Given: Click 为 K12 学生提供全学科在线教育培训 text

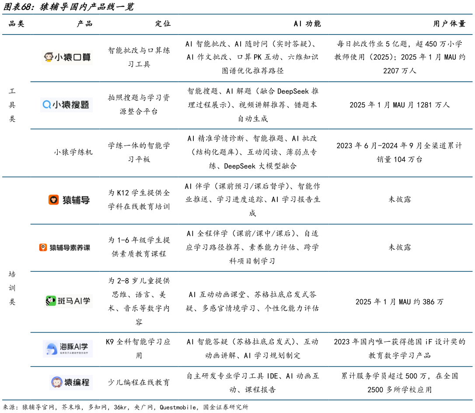Looking at the screenshot, I should click(139, 200).
